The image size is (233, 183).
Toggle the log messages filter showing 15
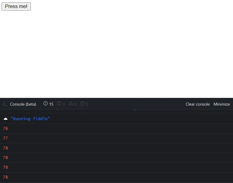pyautogui.click(x=48, y=104)
